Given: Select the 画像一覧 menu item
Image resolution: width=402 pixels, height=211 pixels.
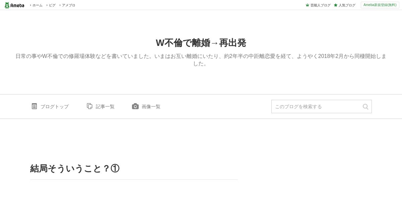Looking at the screenshot, I should click(151, 107).
